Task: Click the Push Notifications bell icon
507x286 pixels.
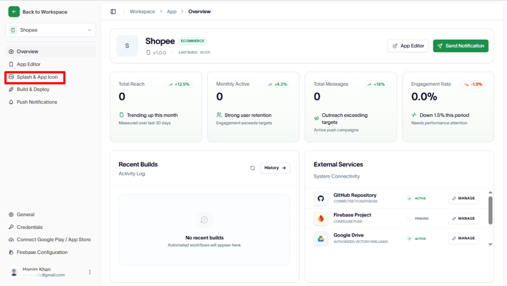Action: pos(11,102)
